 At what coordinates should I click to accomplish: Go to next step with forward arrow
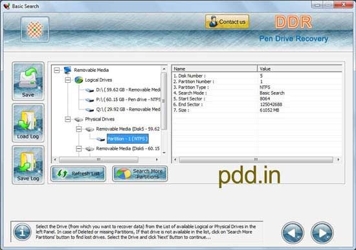(x=322, y=233)
